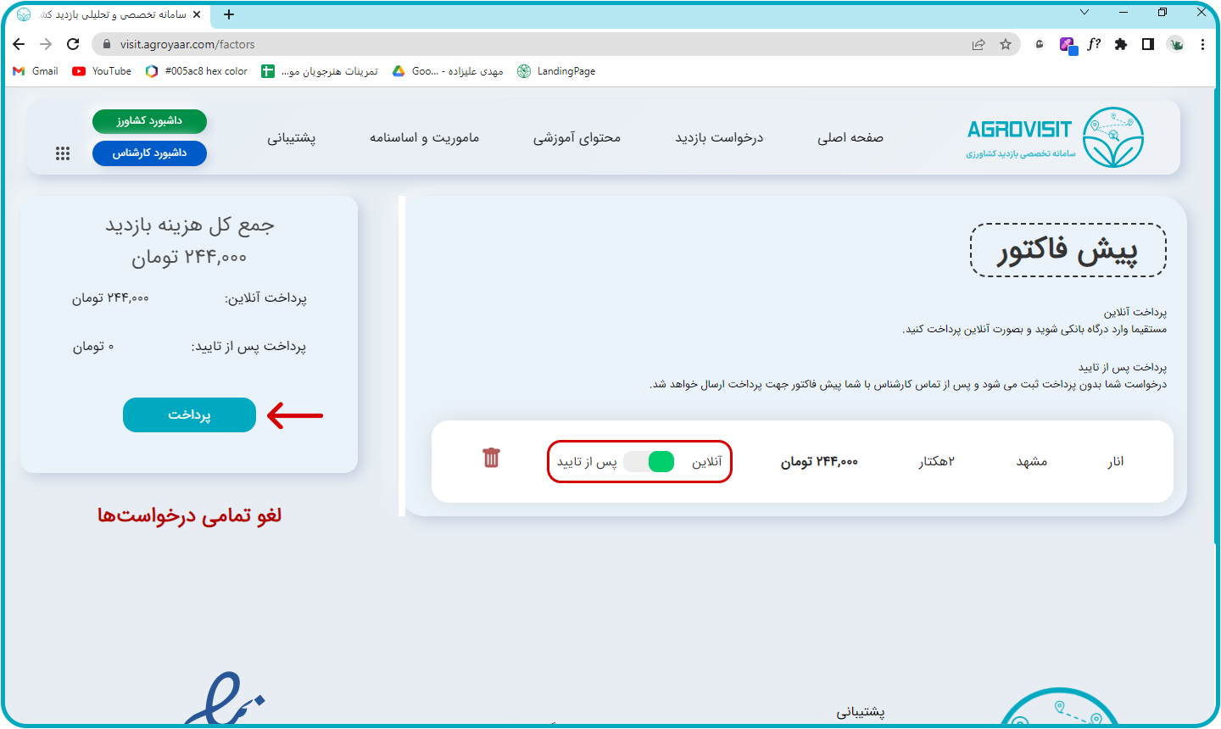Toggle the browser side panel icon

(x=1148, y=44)
